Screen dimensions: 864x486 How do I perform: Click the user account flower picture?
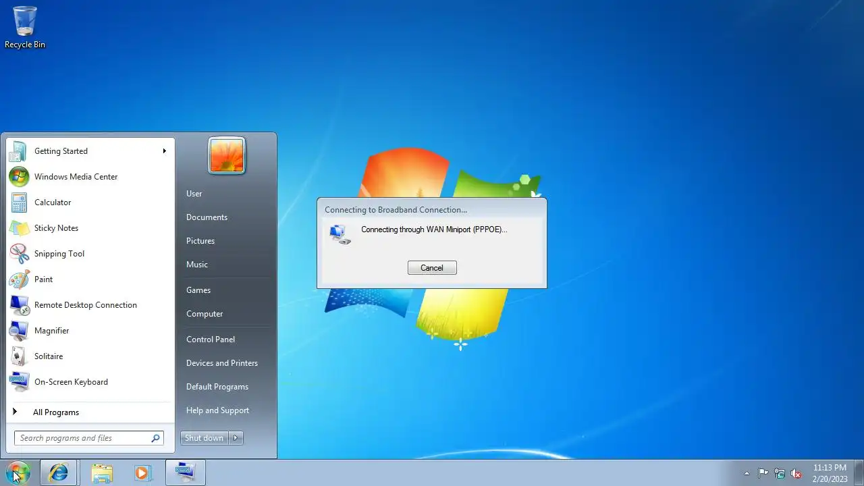227,155
